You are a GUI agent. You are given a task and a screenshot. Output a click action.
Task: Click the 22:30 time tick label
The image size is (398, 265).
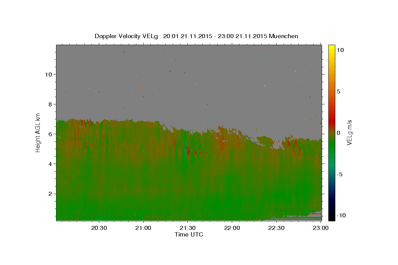(276, 228)
